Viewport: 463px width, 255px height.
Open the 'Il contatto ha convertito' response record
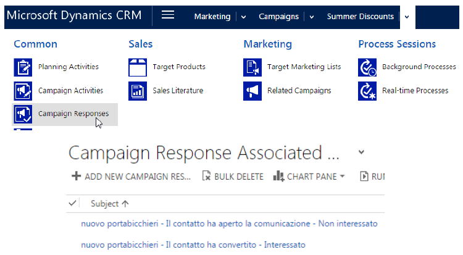[193, 245]
